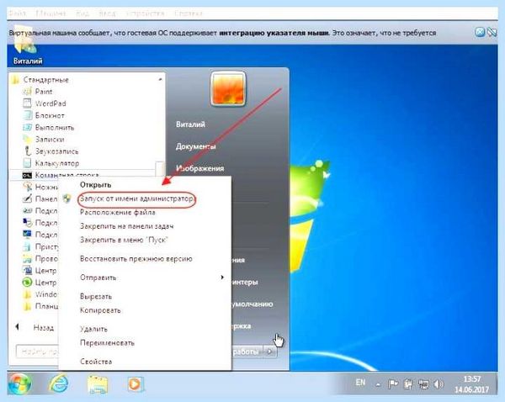This screenshot has width=505, height=402.
Task: Click the scroll up arrow of program list
Action: coord(161,79)
